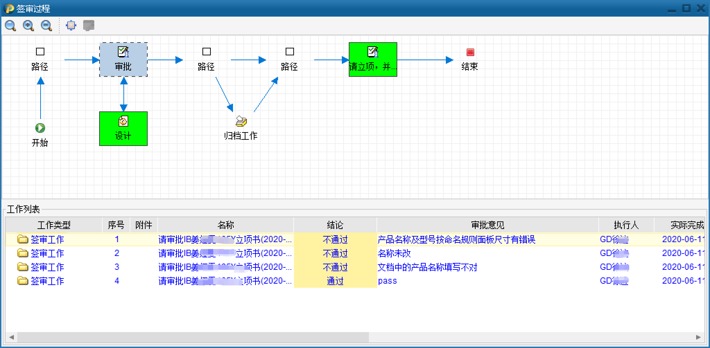Sort by 实际完成 column header

tap(679, 225)
